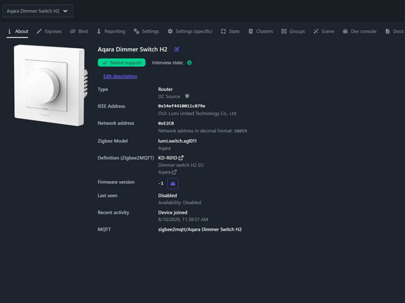
Task: Click the decimal network address 58059
Action: pyautogui.click(x=240, y=131)
